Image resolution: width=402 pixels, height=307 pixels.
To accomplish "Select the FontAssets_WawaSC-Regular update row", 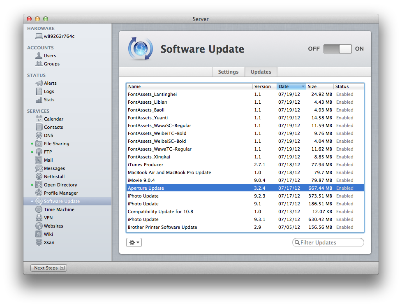I will click(x=245, y=126).
